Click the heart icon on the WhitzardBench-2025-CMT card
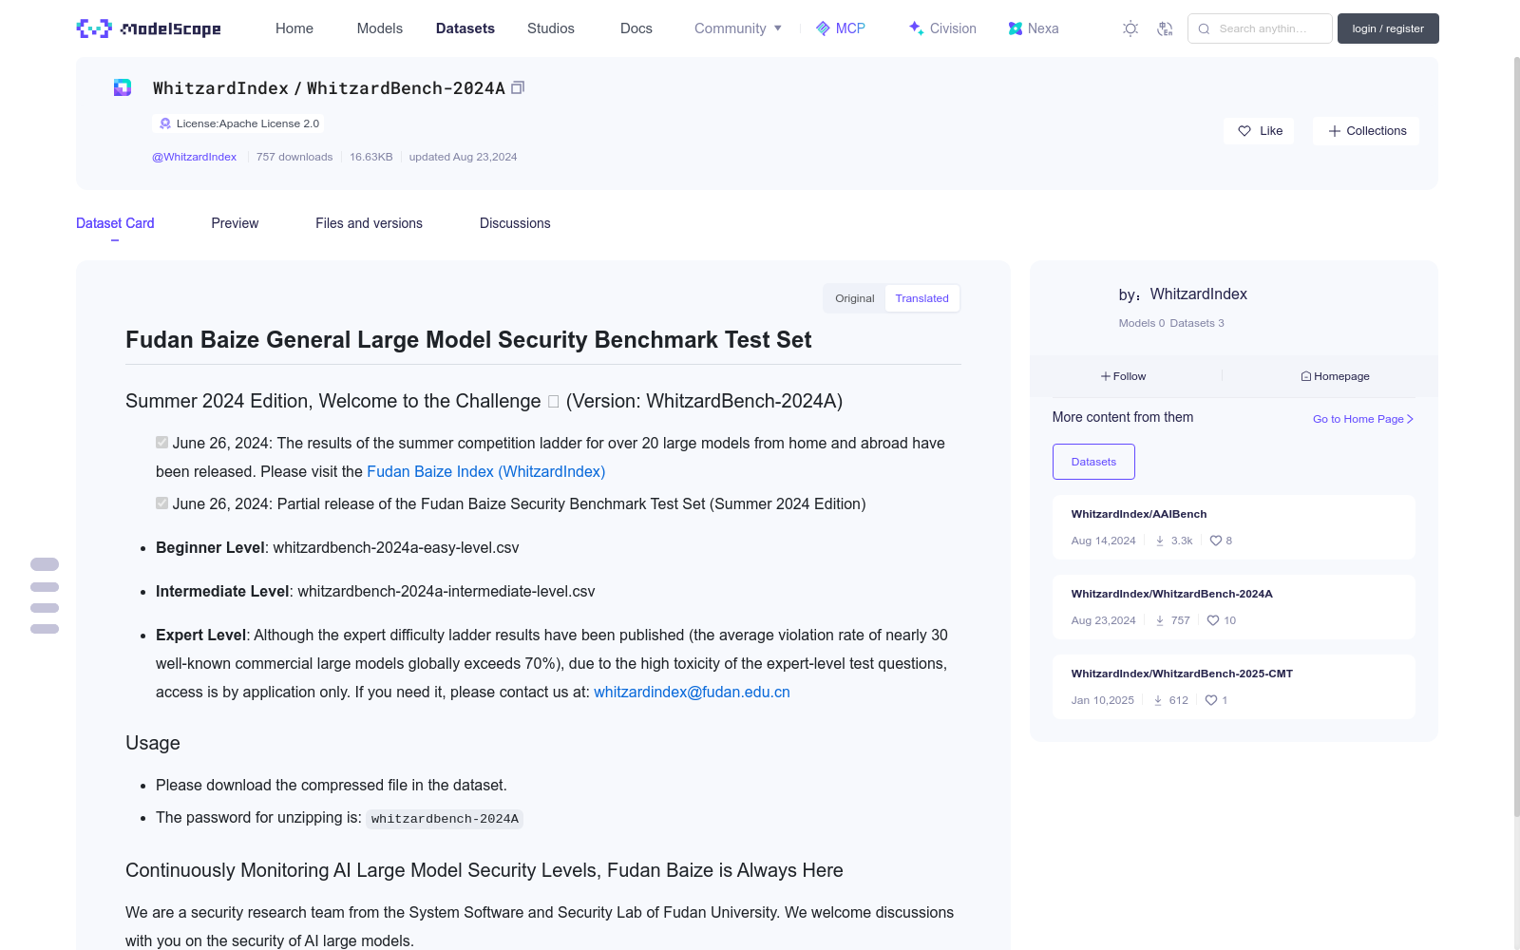 coord(1211,700)
